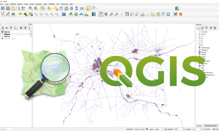Open the Plugins menu
Image resolution: width=219 pixels, height=131 pixels.
pyautogui.click(x=20, y=4)
